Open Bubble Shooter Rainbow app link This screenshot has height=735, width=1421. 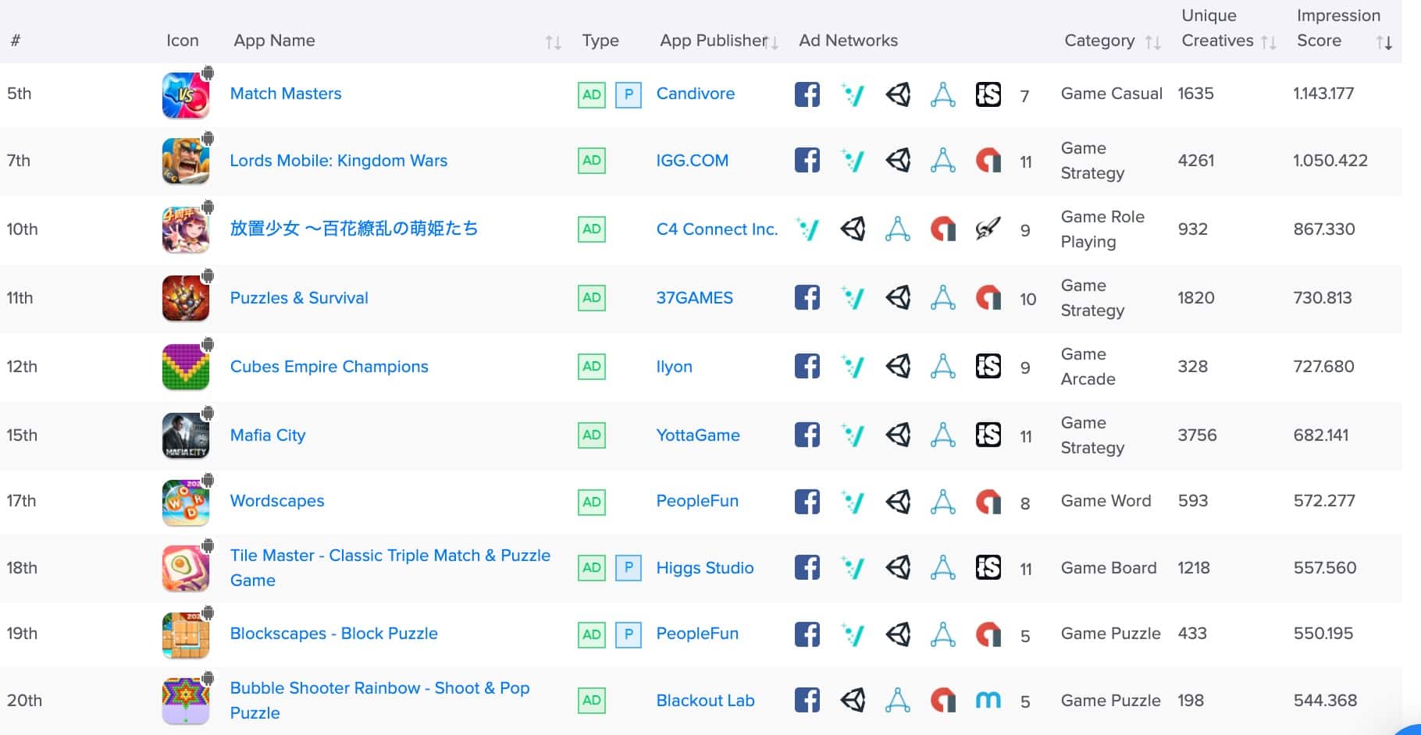point(380,701)
